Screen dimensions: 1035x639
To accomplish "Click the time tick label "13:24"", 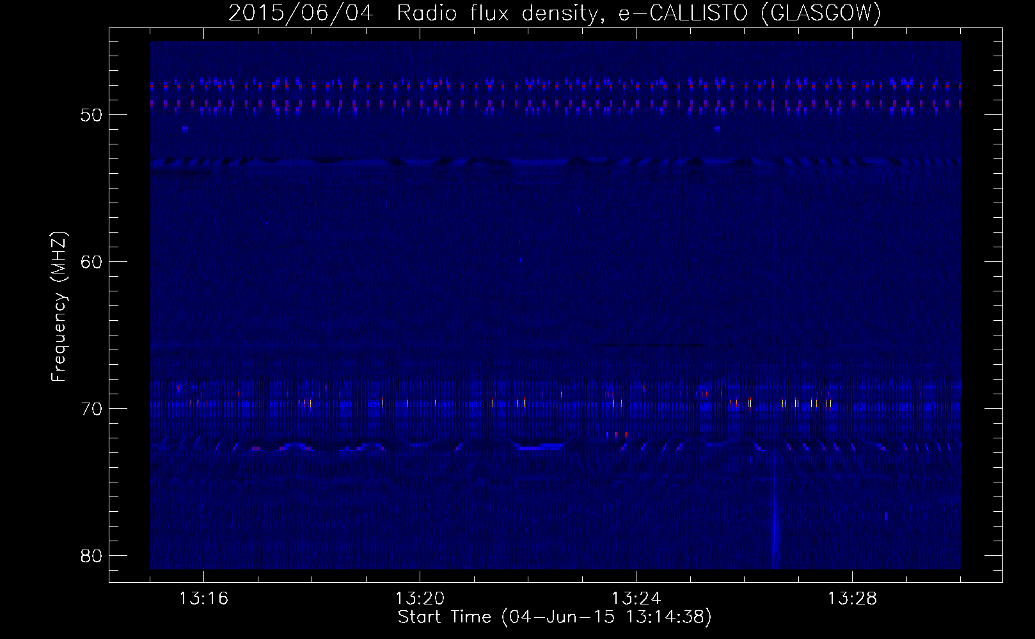I will coord(636,599).
